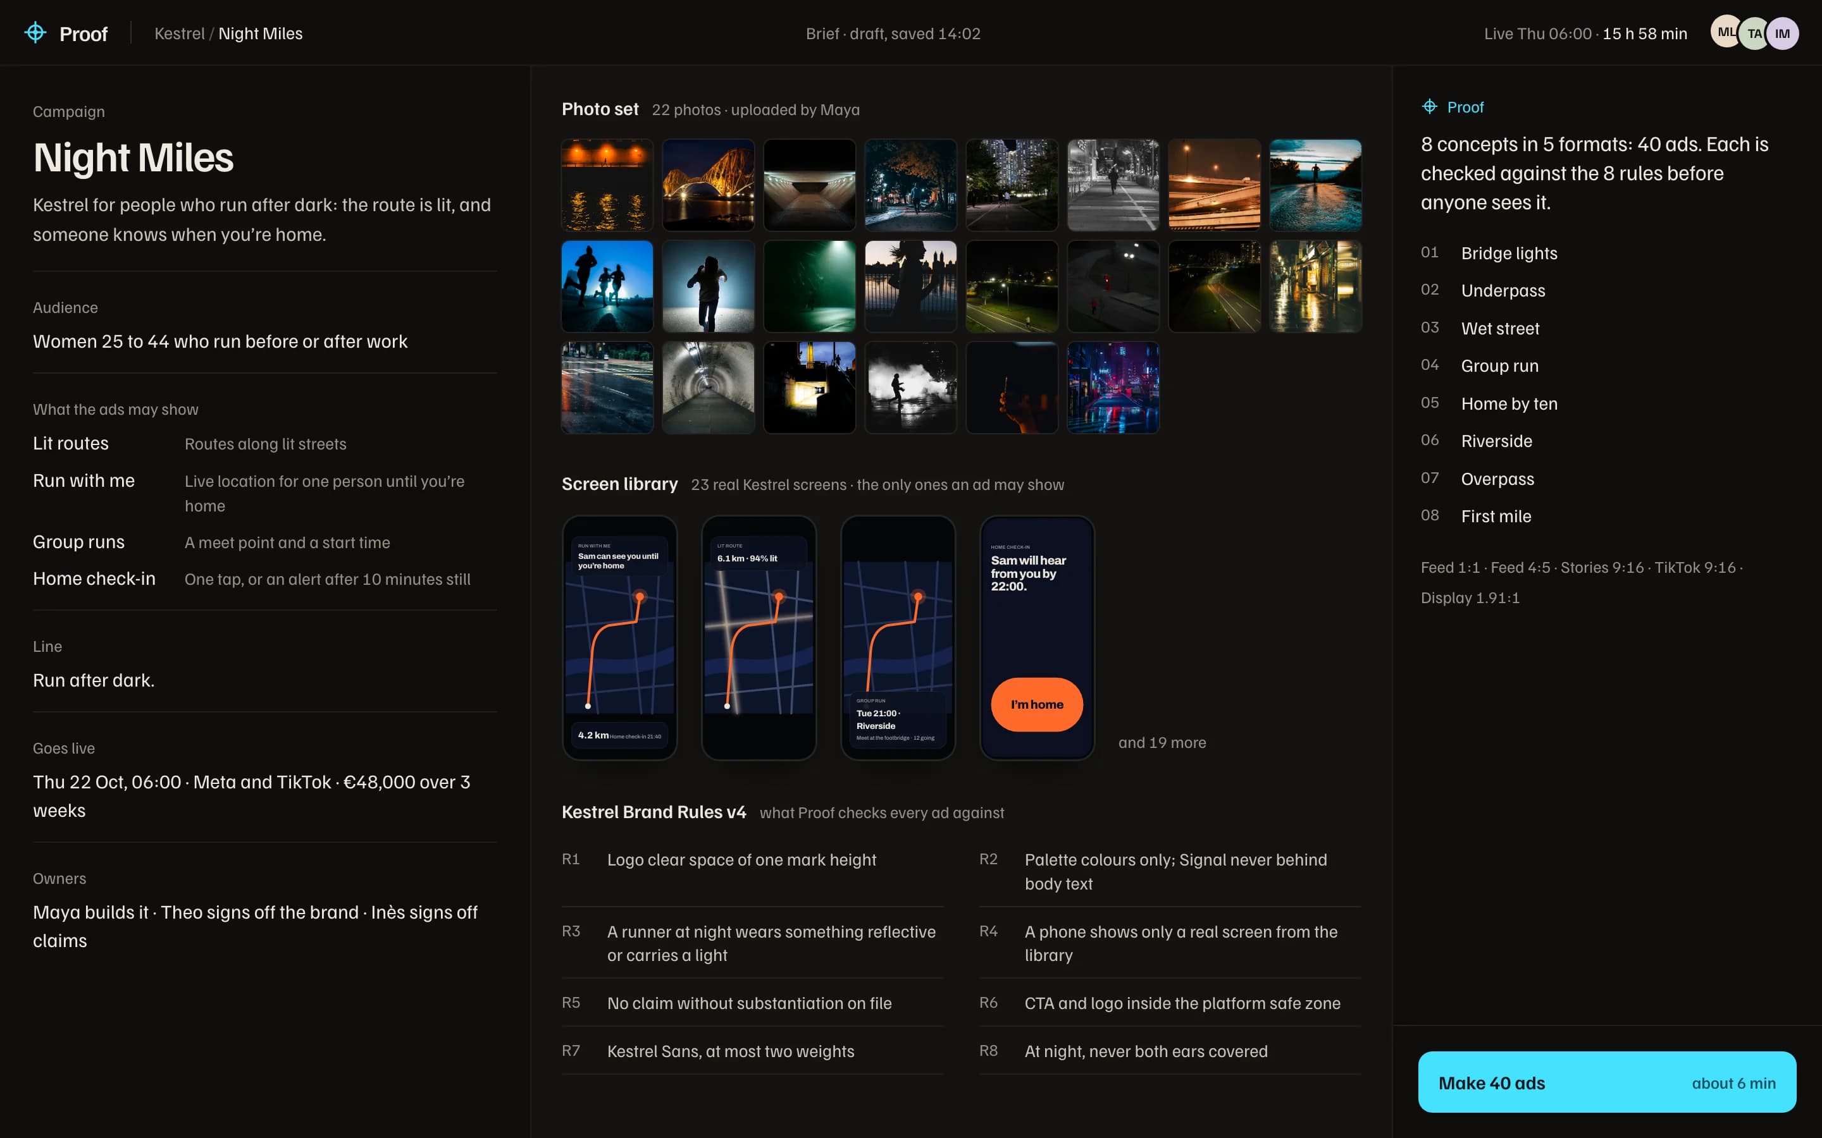The image size is (1822, 1138).
Task: Open the Group Run Riverside phone screen
Action: click(x=898, y=637)
